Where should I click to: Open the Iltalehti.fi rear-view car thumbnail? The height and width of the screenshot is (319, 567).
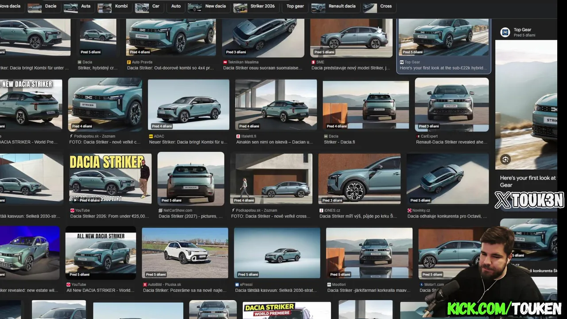coord(276,105)
